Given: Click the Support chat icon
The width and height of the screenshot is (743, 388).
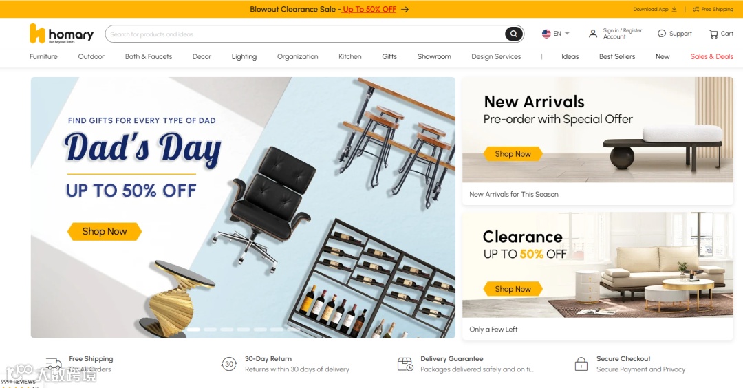Looking at the screenshot, I should (x=662, y=34).
